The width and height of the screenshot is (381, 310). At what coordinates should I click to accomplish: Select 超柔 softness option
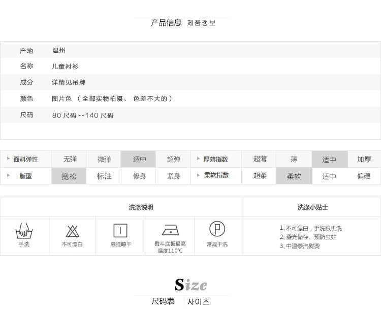point(259,176)
